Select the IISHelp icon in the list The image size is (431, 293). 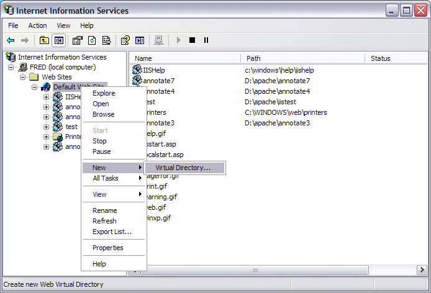137,70
